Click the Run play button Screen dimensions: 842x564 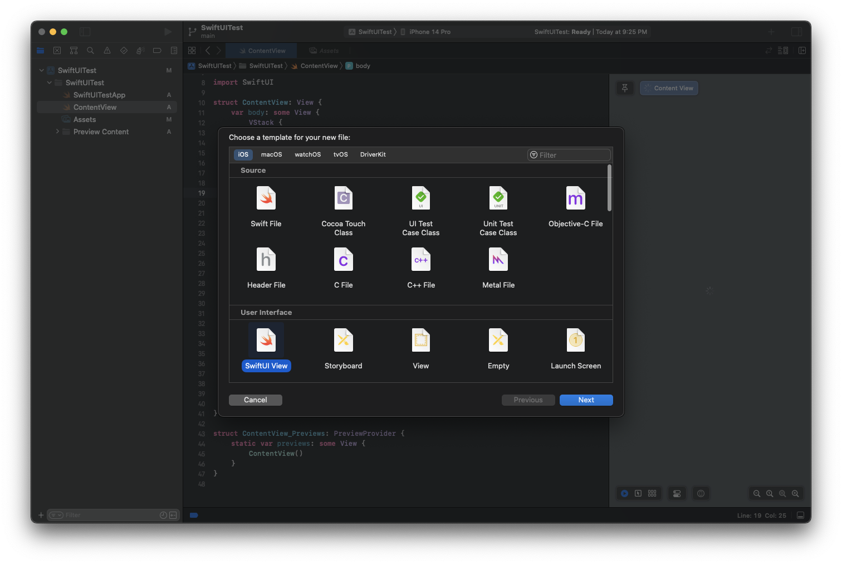(x=168, y=32)
